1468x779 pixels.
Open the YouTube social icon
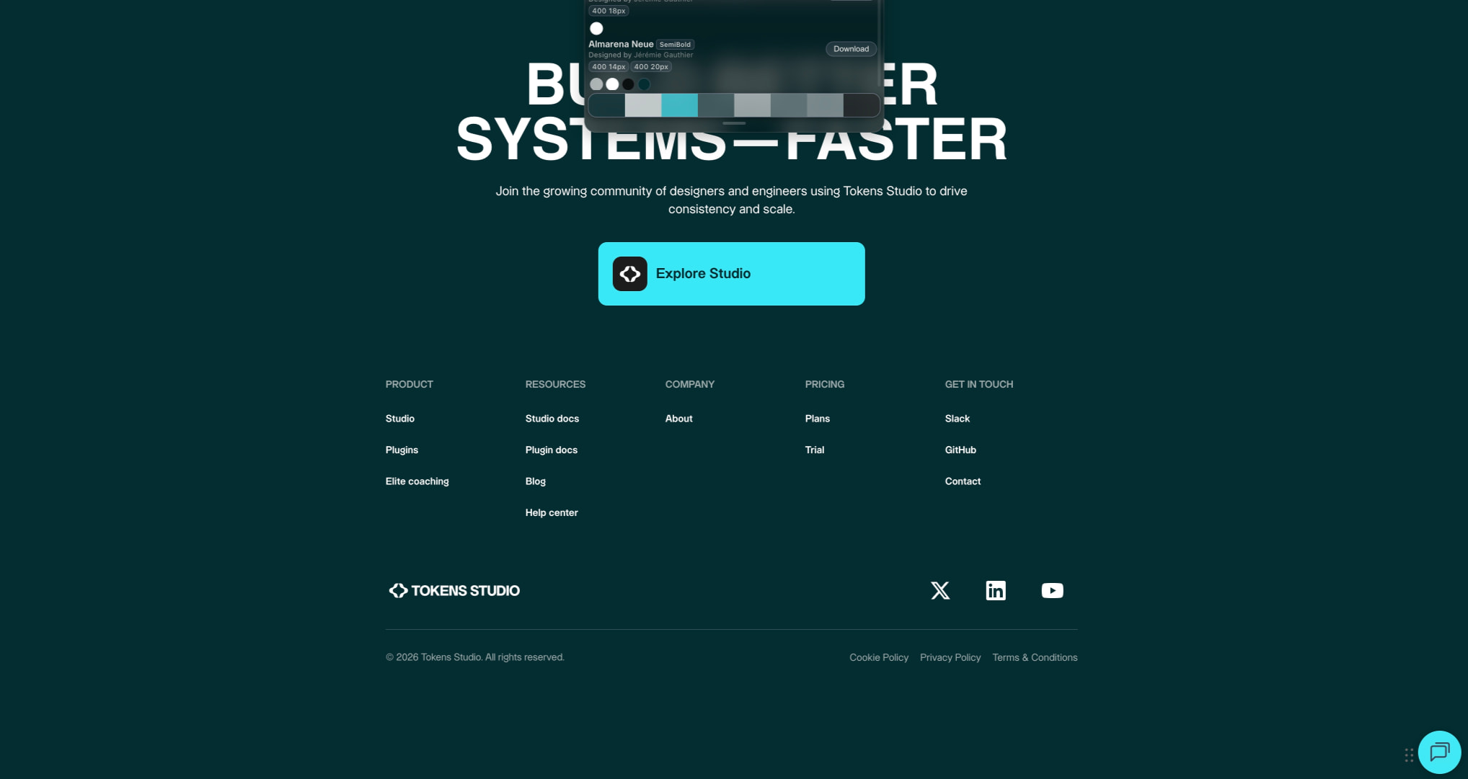1052,591
